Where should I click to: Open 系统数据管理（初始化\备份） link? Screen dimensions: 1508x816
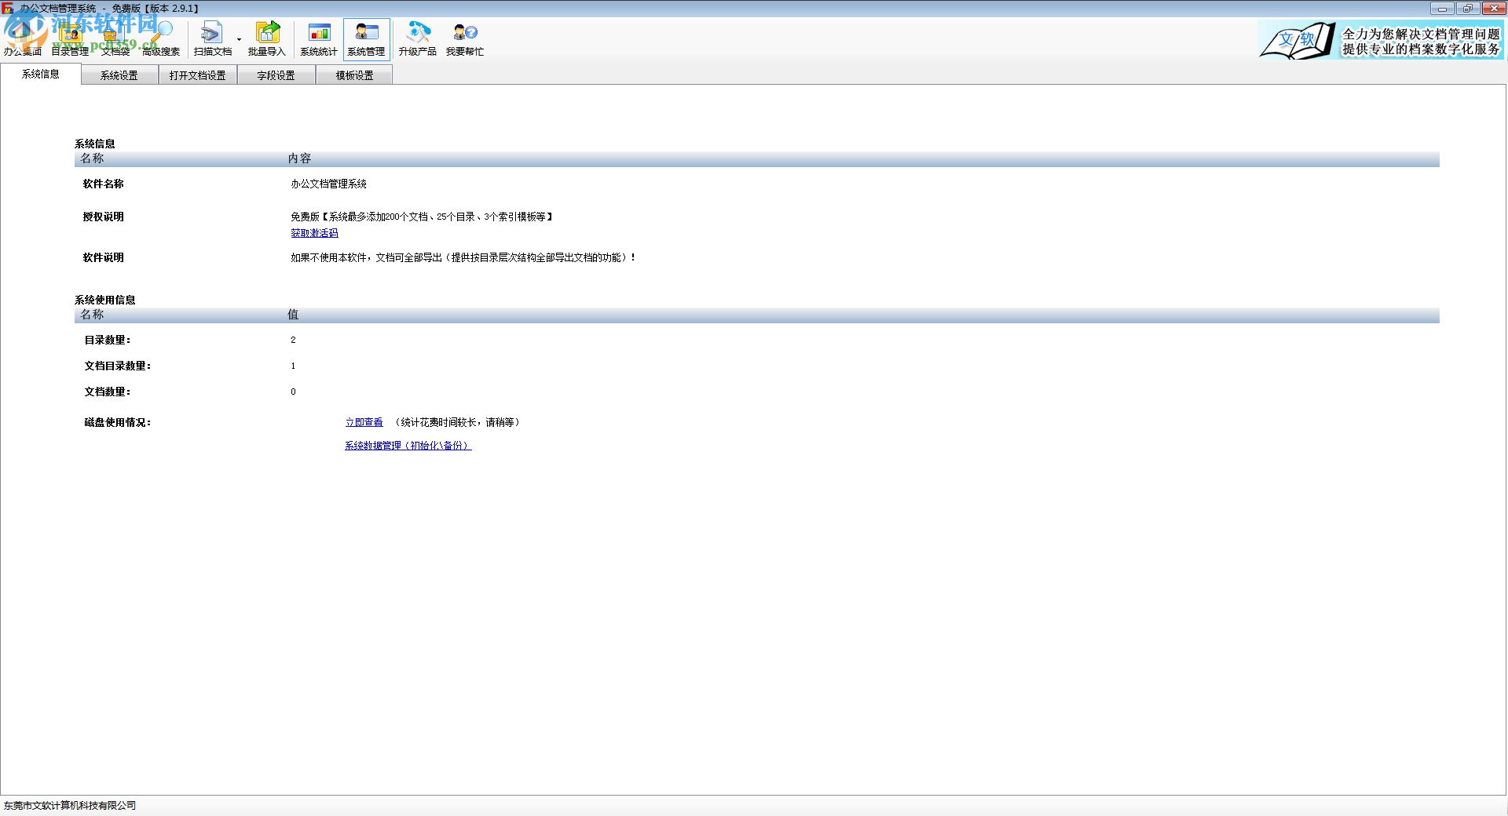[408, 446]
